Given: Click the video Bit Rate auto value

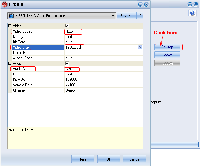Looking at the screenshot, I should pos(69,42).
